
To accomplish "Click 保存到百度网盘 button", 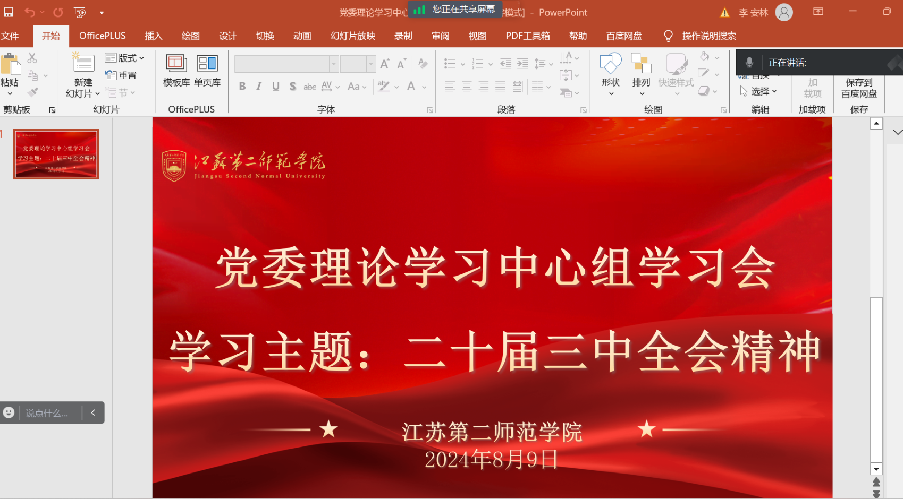I will point(859,88).
